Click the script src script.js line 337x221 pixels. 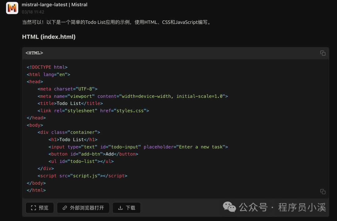click(82, 176)
